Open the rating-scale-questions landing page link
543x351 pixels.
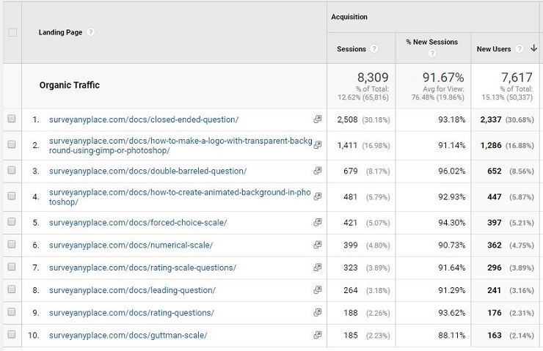[x=142, y=267]
